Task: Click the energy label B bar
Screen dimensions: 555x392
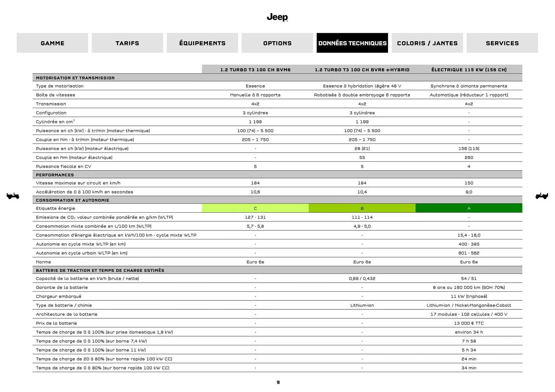Action: click(362, 208)
